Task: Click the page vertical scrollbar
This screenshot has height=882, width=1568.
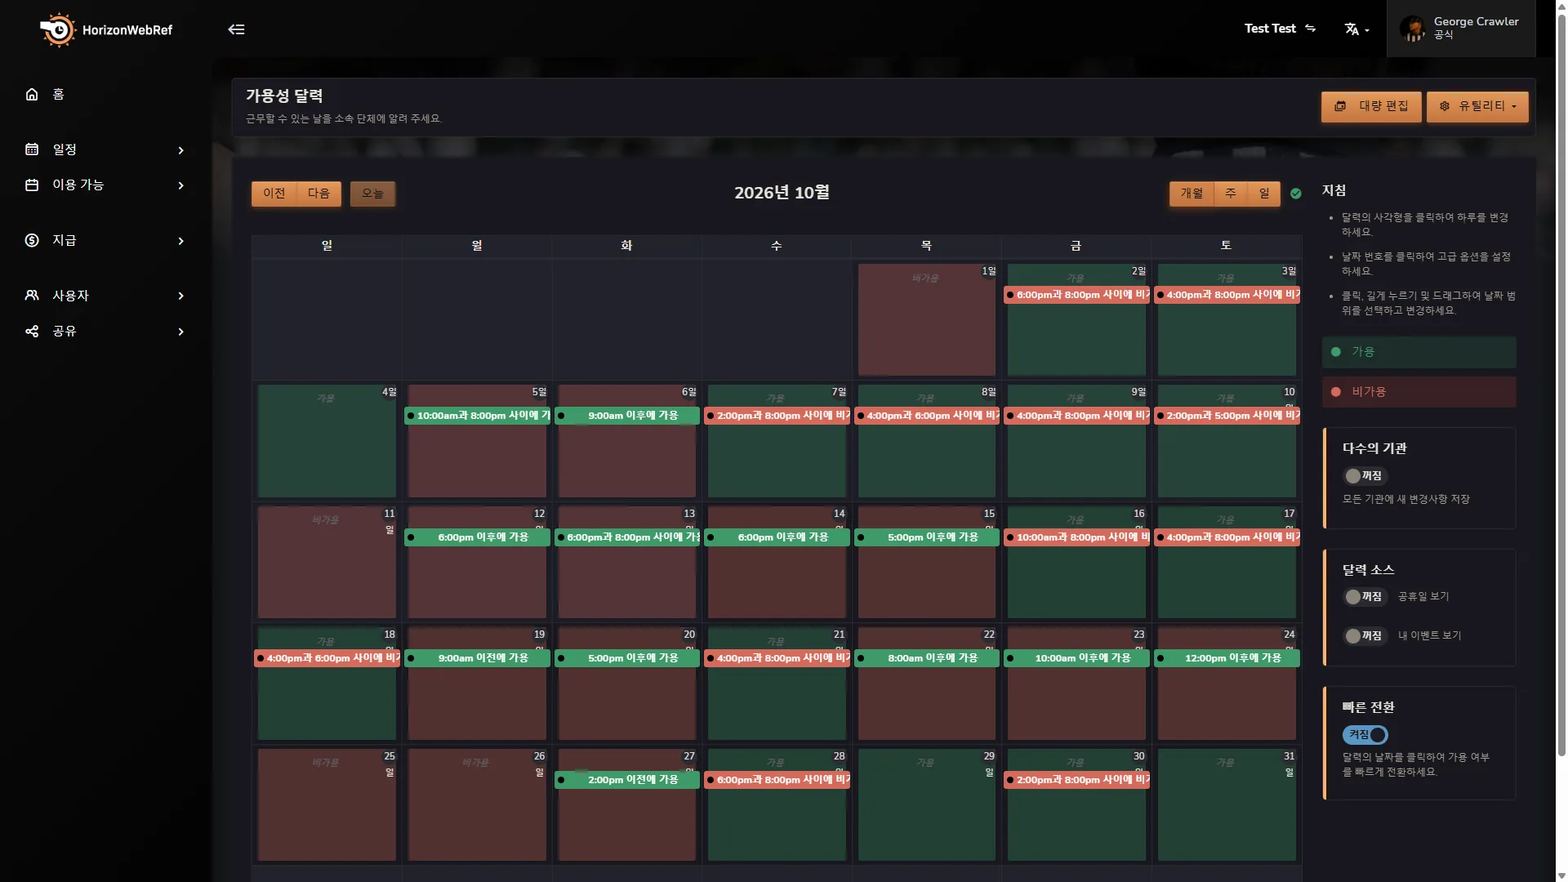Action: [x=1561, y=384]
